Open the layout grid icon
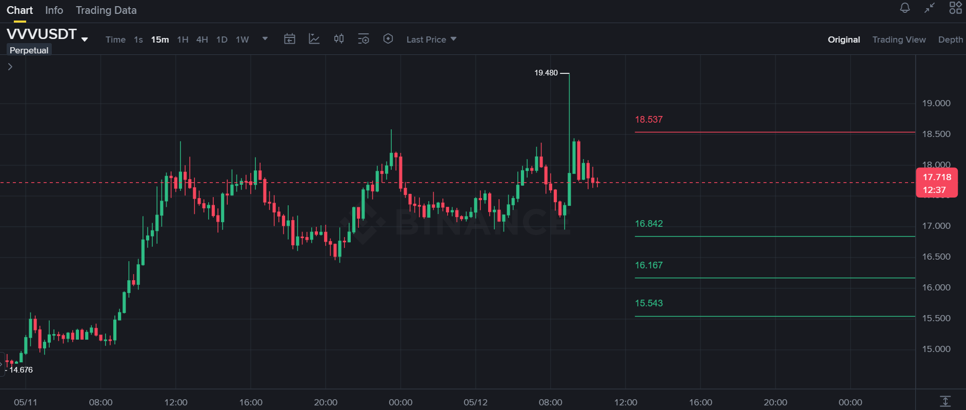This screenshot has width=966, height=410. (955, 8)
